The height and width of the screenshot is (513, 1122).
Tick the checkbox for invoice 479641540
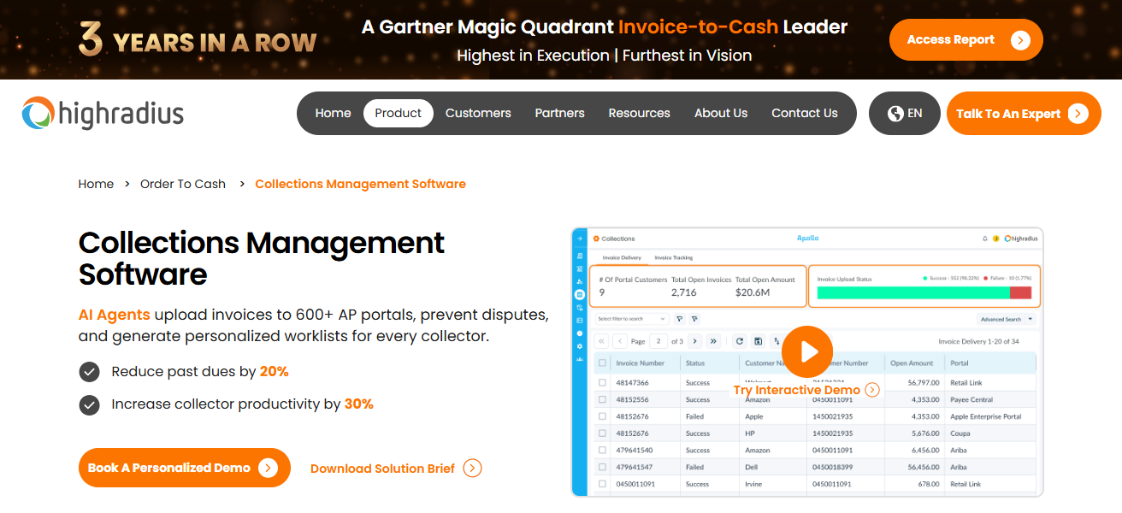tap(603, 451)
